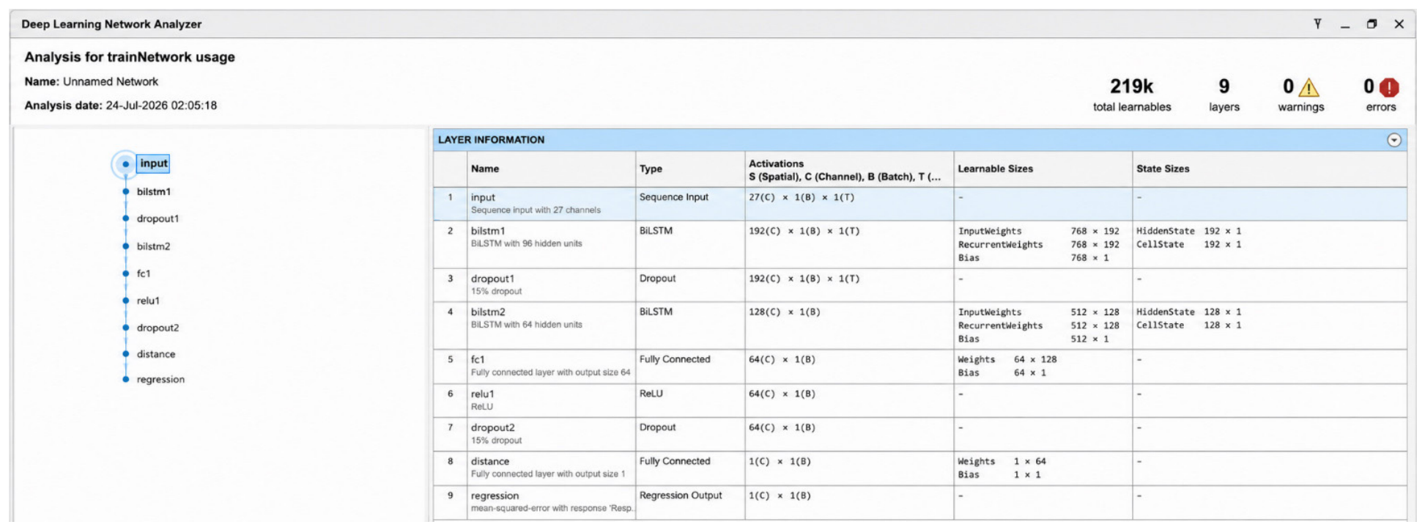Click the warnings triangle icon
This screenshot has height=530, width=1425.
pos(1309,88)
